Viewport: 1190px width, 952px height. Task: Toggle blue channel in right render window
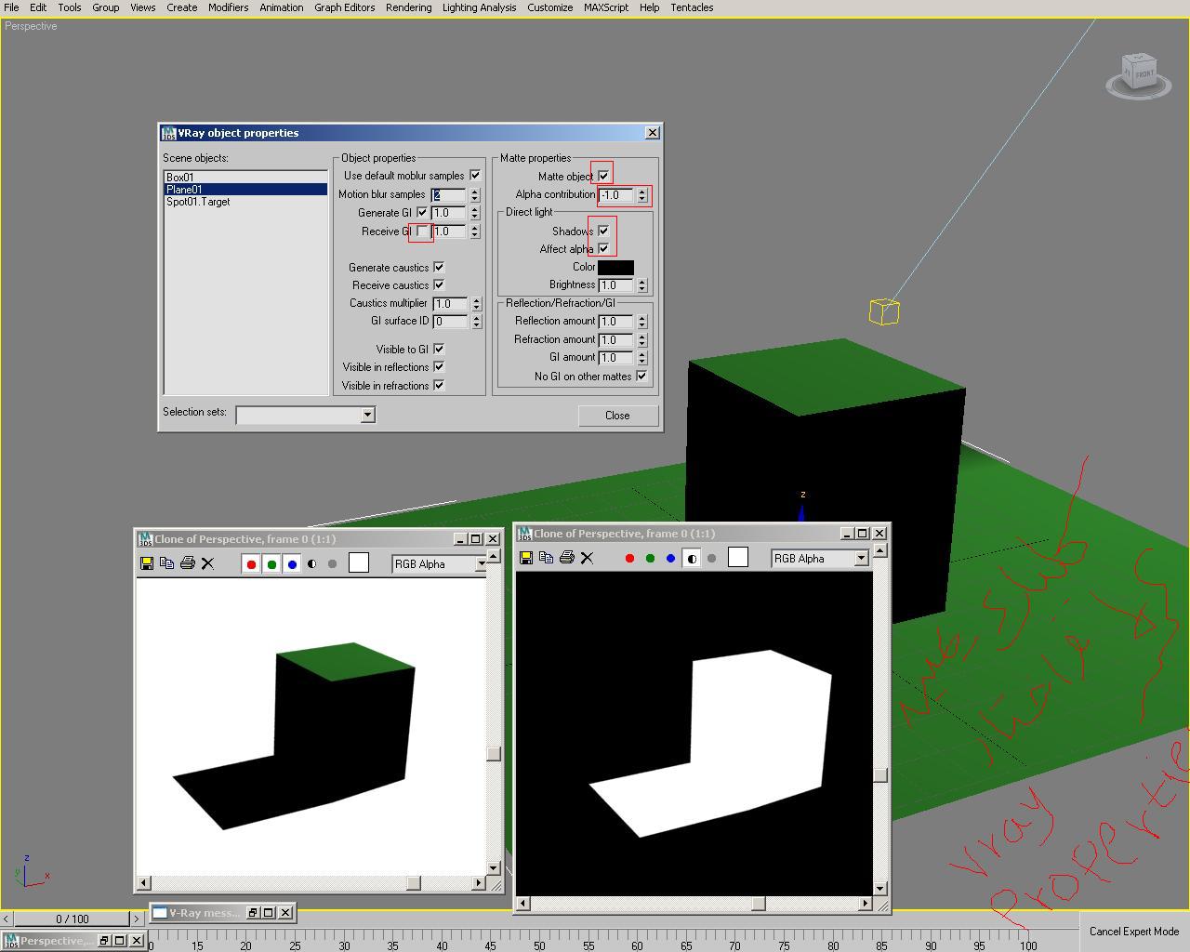click(x=670, y=559)
